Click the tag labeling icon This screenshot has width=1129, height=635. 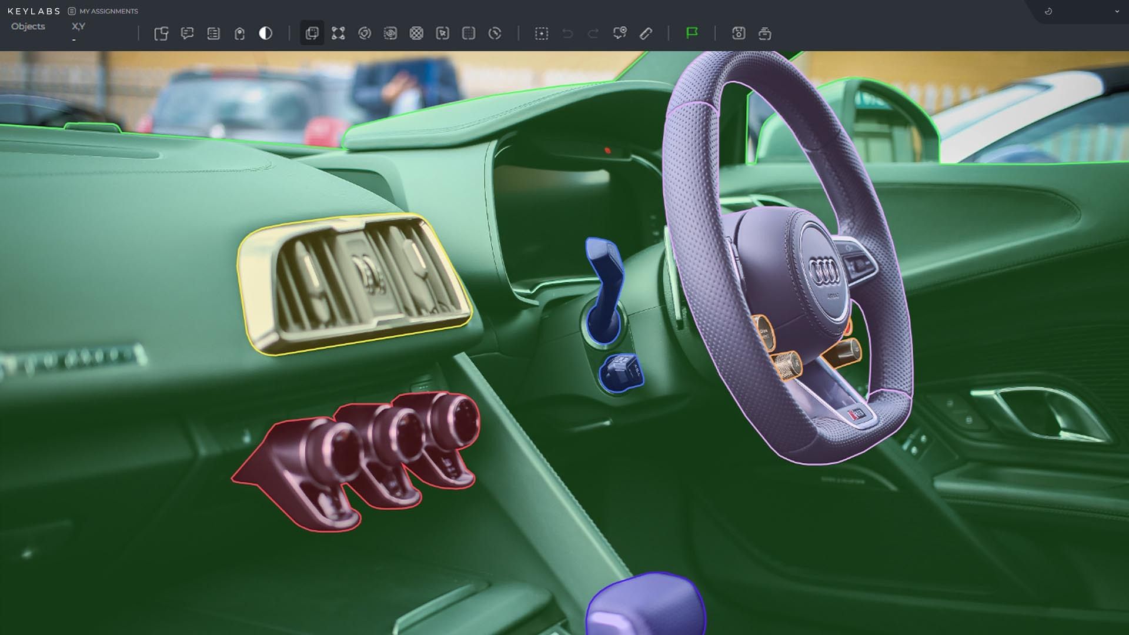tap(239, 34)
